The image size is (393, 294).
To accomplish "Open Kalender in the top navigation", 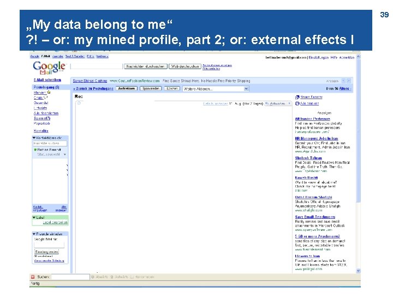I will click(x=58, y=57).
